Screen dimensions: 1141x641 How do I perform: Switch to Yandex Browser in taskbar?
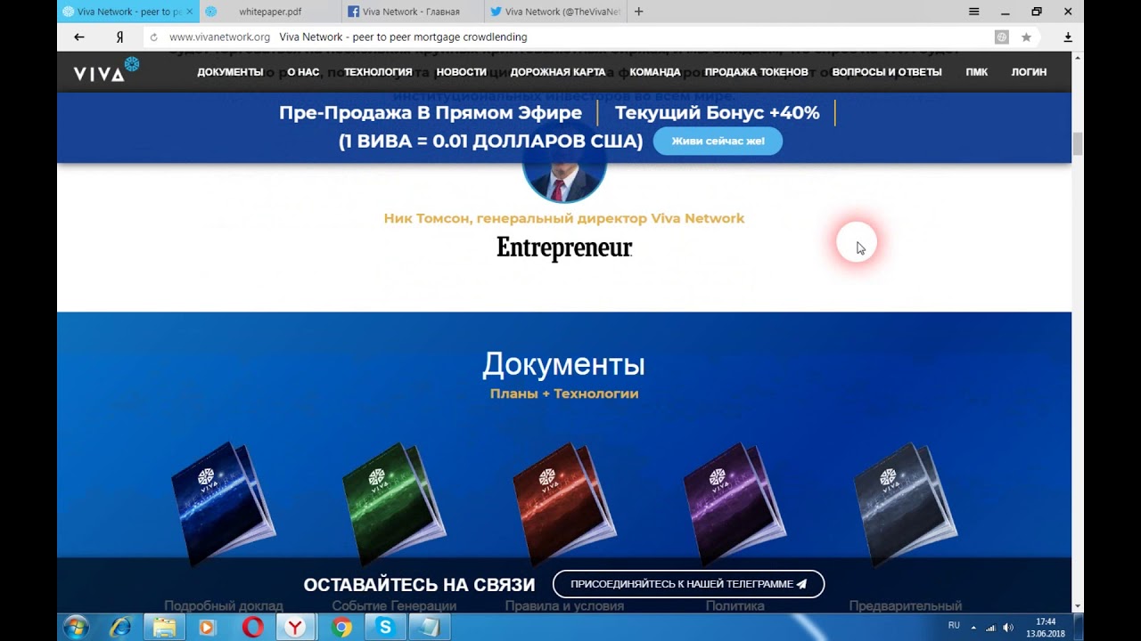[x=295, y=628]
